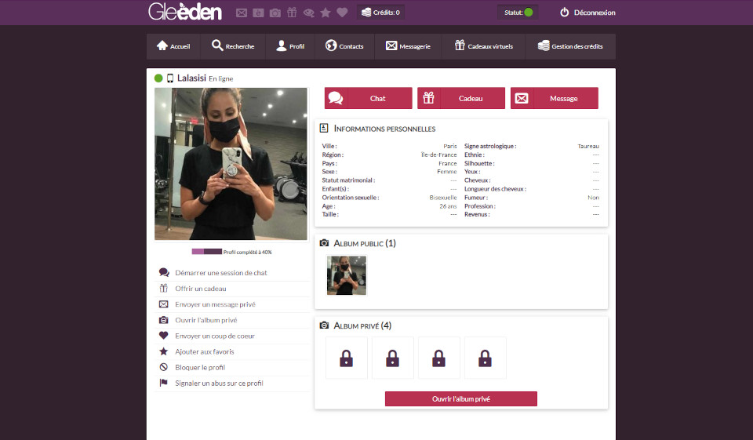Click the second locked private album photo
753x440 pixels.
(x=392, y=358)
